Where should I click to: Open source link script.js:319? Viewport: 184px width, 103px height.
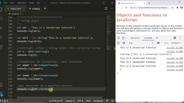coord(175,70)
